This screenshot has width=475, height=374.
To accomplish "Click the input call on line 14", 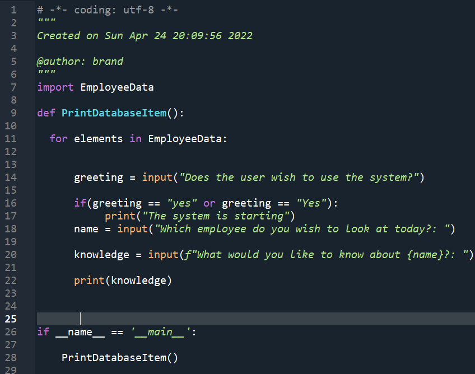I will [x=157, y=177].
